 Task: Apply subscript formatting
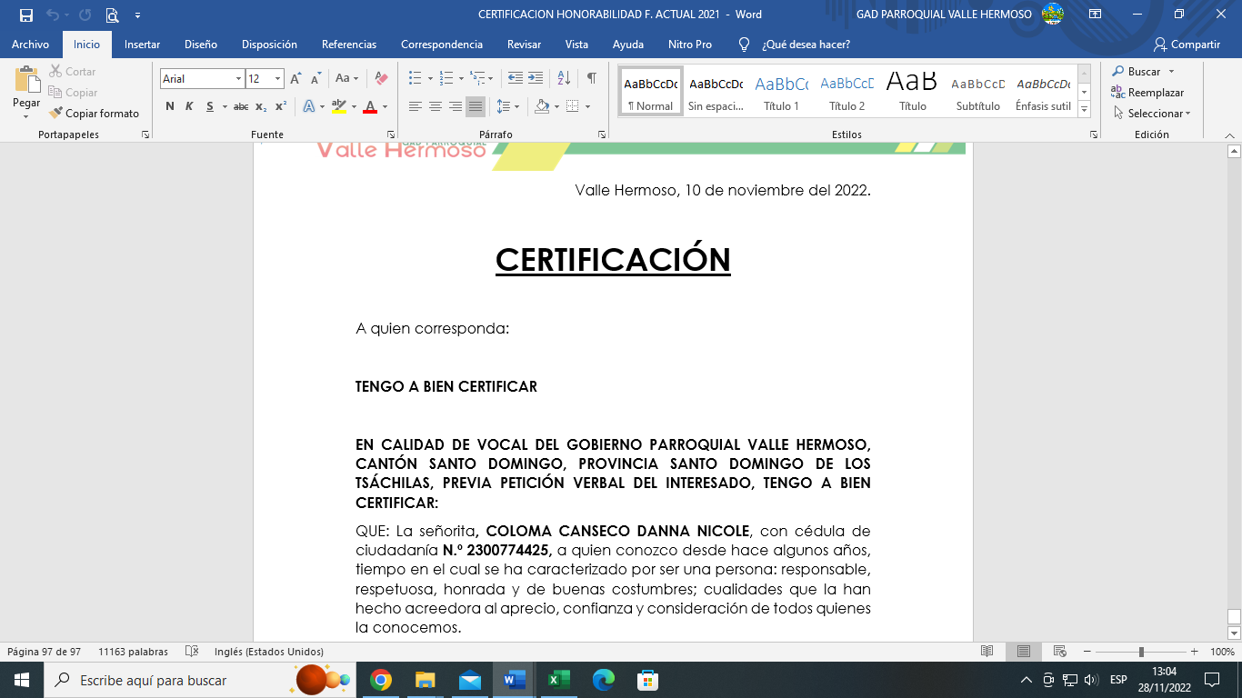tap(261, 107)
